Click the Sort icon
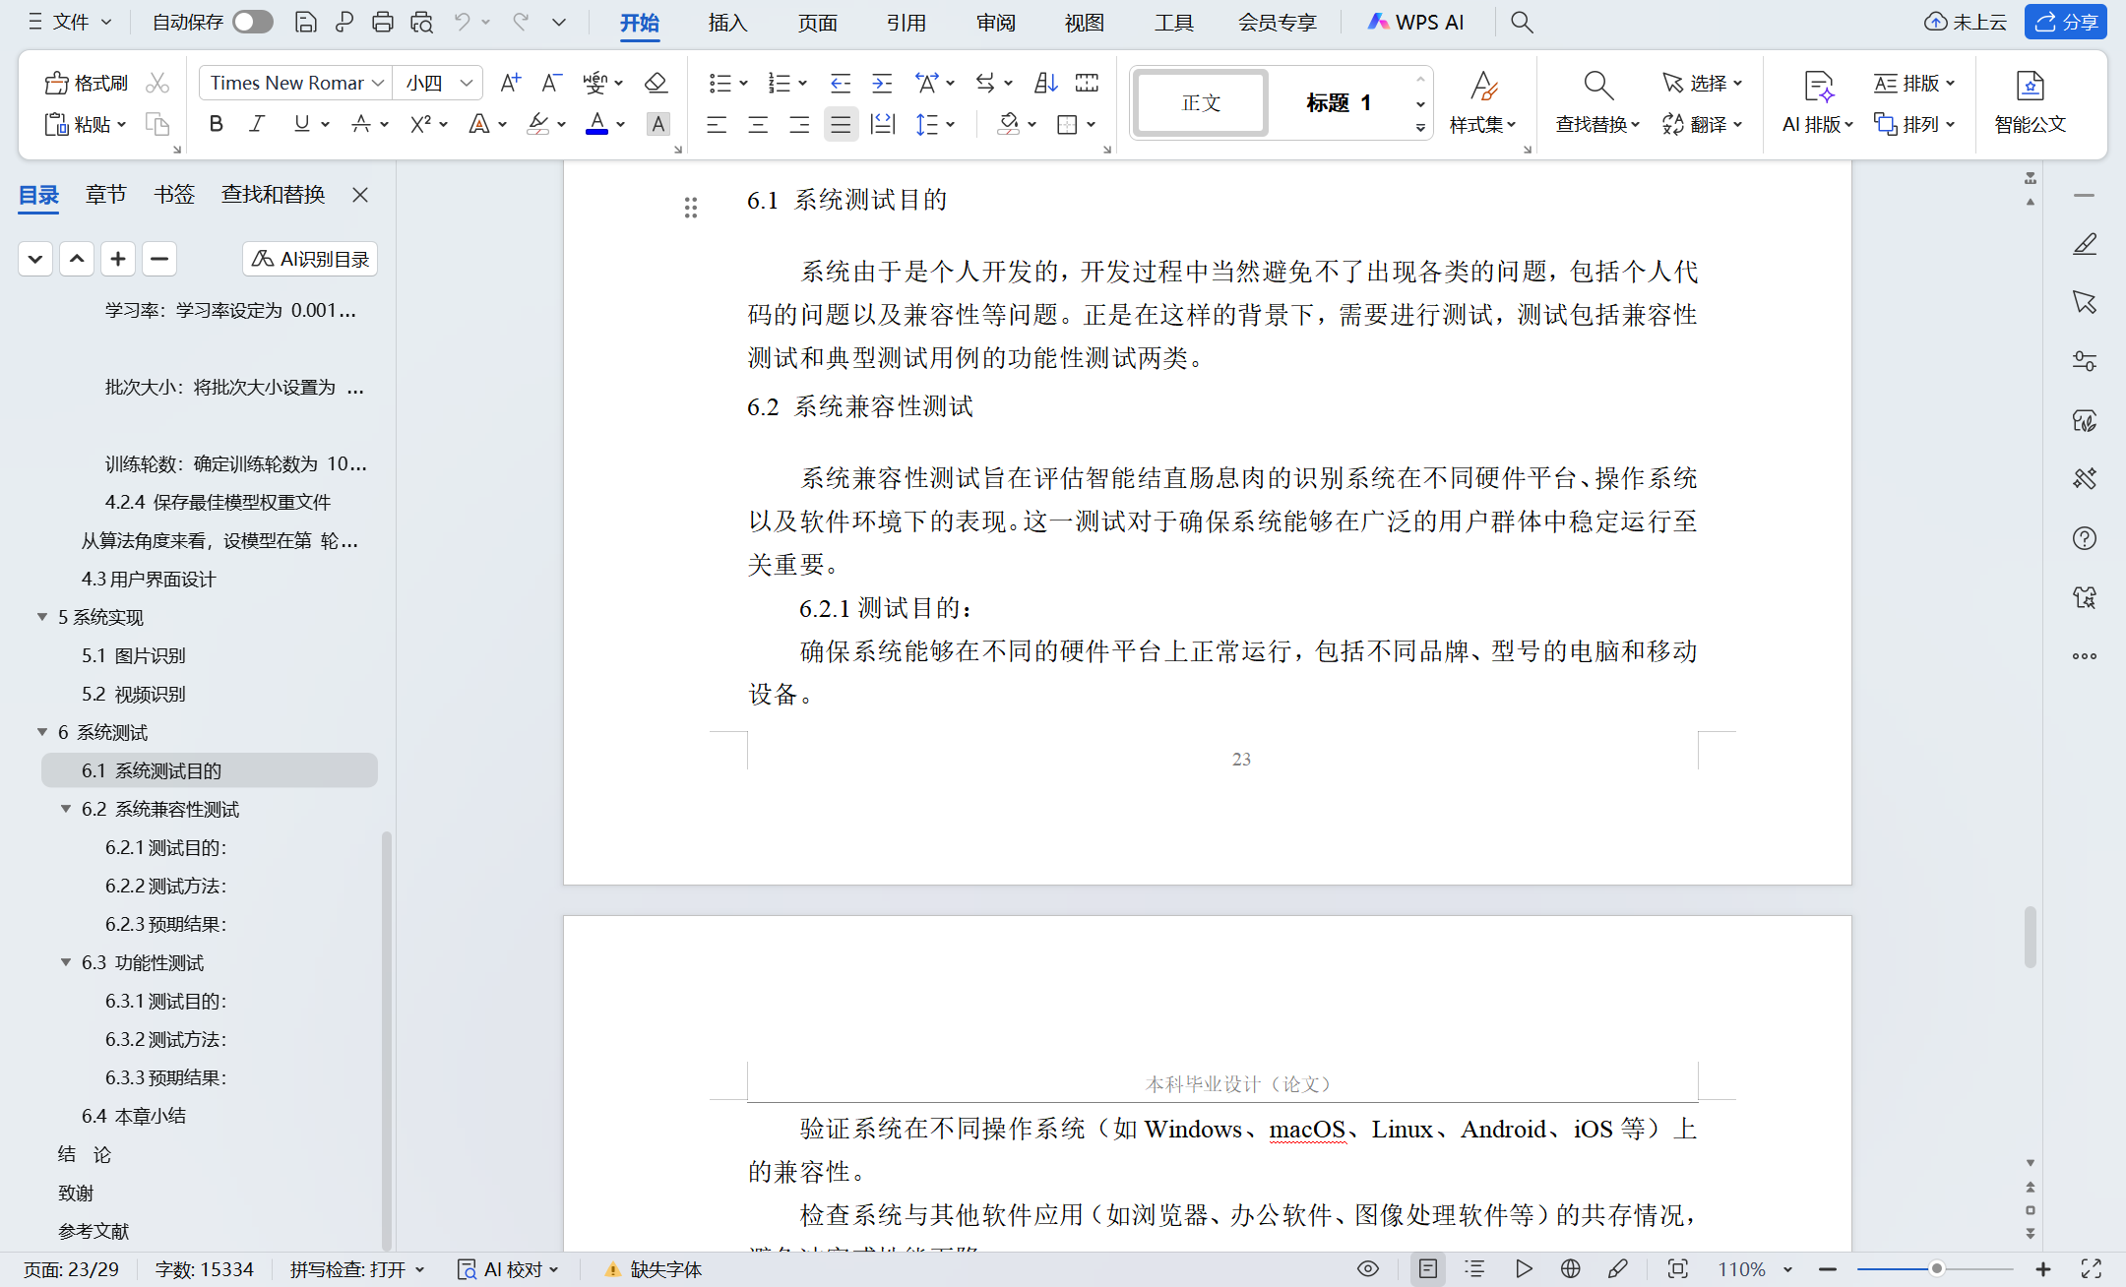 coord(1045,83)
